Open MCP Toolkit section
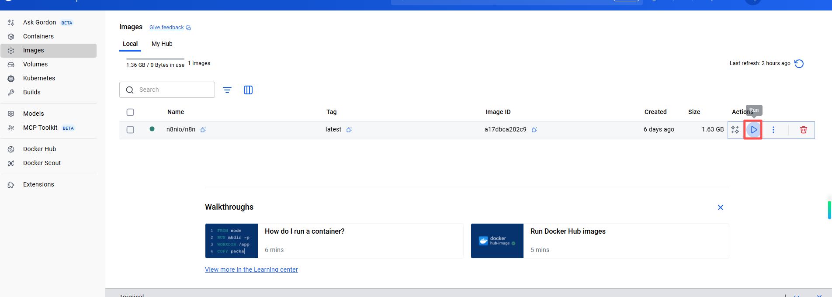This screenshot has height=297, width=832. [49, 128]
